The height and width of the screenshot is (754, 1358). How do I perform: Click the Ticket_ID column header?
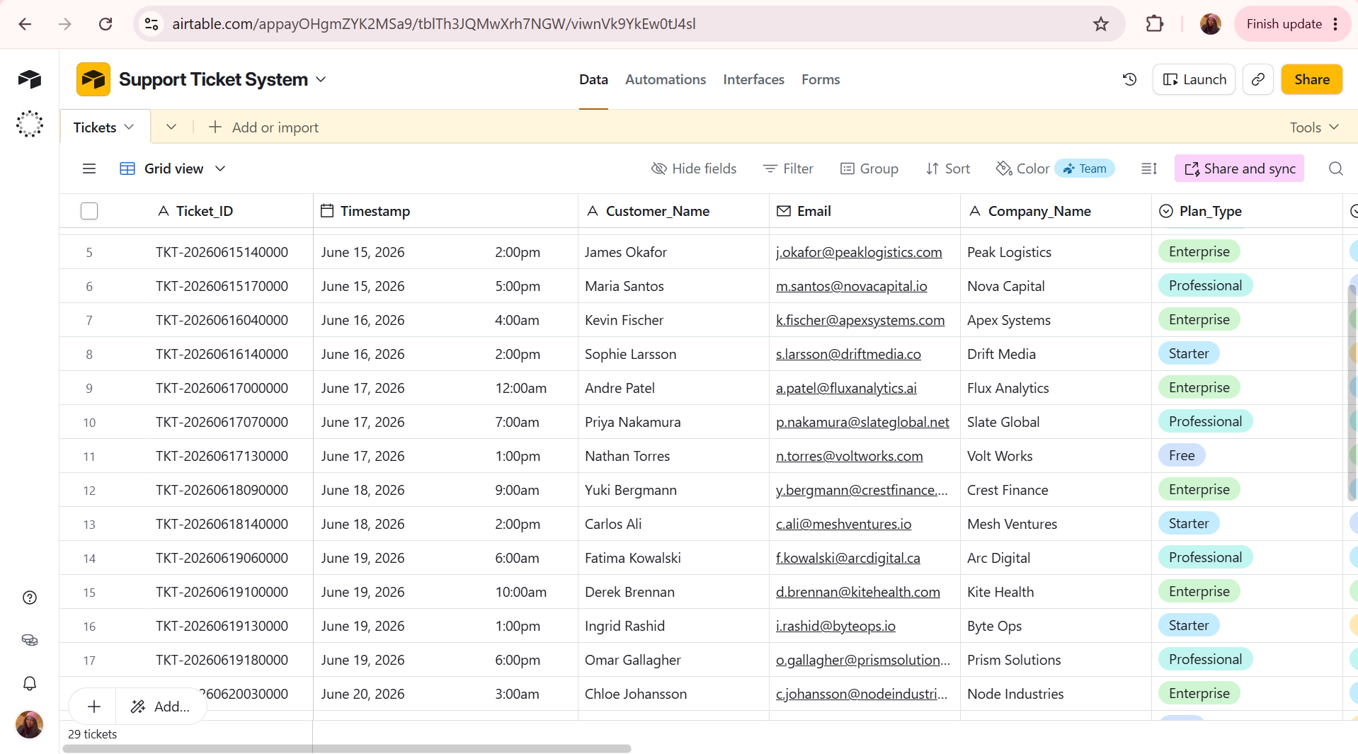point(204,211)
